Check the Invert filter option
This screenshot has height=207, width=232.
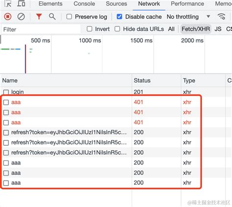pyautogui.click(x=90, y=29)
